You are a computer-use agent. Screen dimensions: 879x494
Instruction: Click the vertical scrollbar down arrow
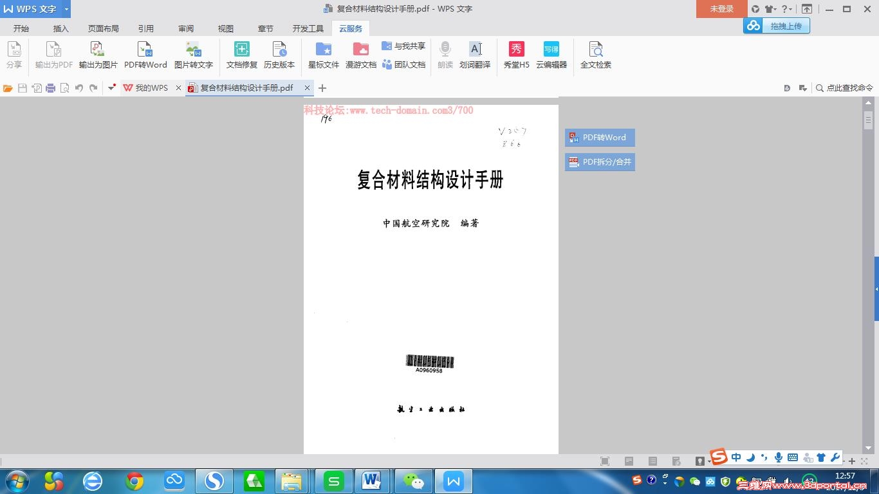coord(869,448)
